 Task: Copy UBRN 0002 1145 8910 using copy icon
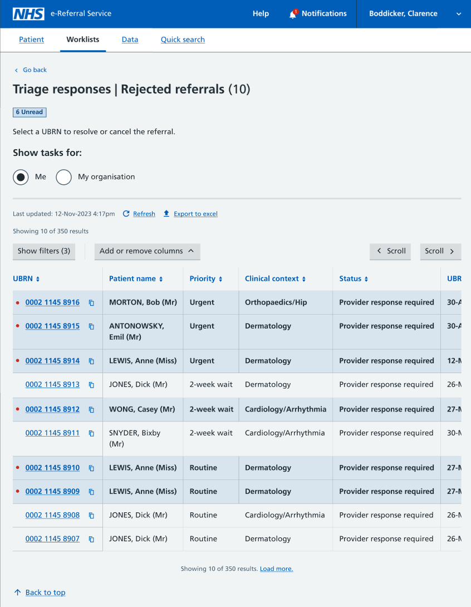91,468
